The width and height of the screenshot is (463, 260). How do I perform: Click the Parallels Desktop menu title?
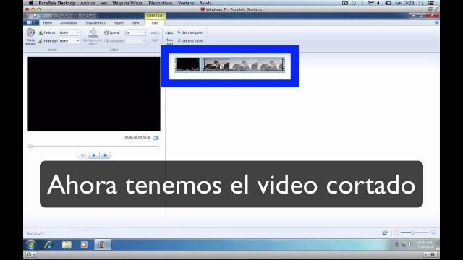pos(56,3)
